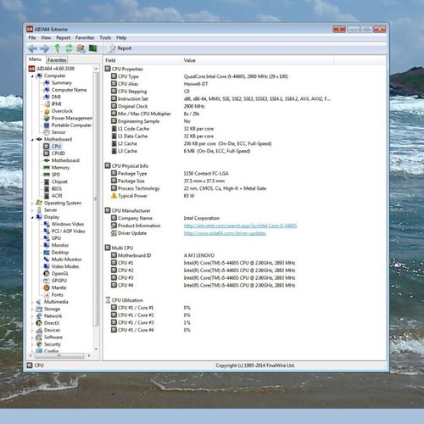Open the Windows Video page icon

coord(47,224)
